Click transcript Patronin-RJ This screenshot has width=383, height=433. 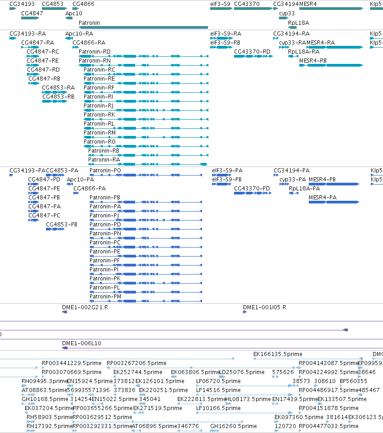[146, 110]
